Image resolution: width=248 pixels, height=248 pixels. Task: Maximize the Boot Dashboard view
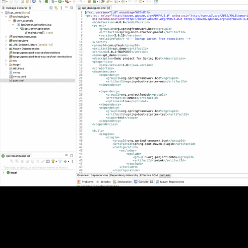71,156
